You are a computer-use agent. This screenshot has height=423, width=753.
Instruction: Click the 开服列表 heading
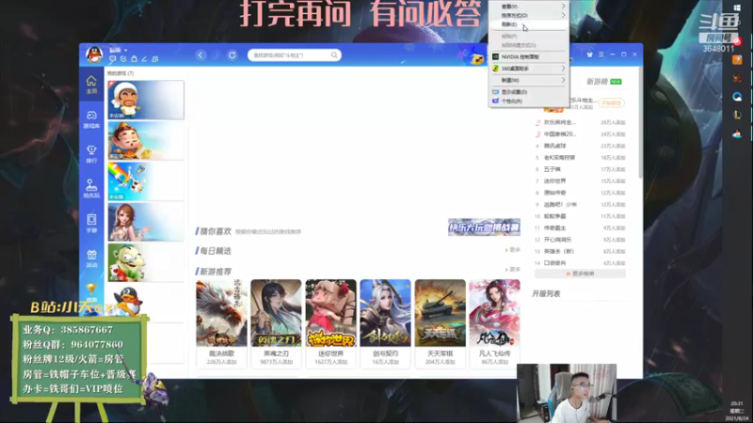(x=546, y=293)
